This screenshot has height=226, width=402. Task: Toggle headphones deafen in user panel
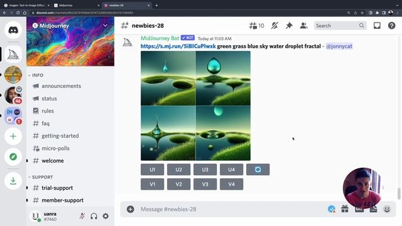click(x=94, y=216)
